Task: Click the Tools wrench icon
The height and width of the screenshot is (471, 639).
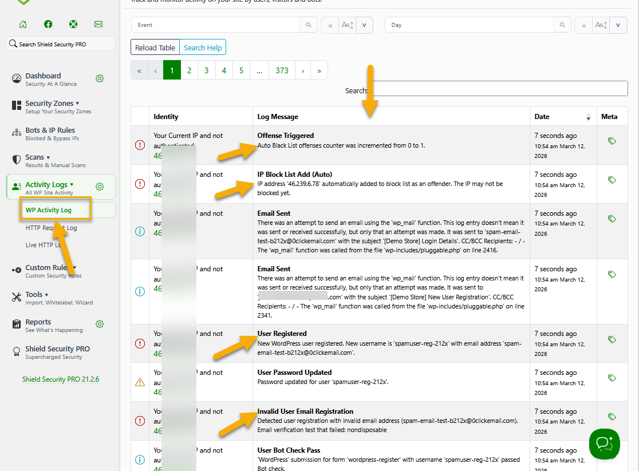Action: tap(16, 297)
